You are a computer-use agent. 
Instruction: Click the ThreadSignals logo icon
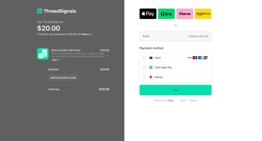click(x=39, y=11)
